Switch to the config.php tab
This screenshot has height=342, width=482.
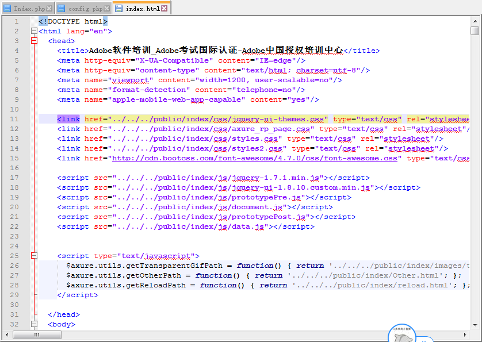[x=85, y=9]
